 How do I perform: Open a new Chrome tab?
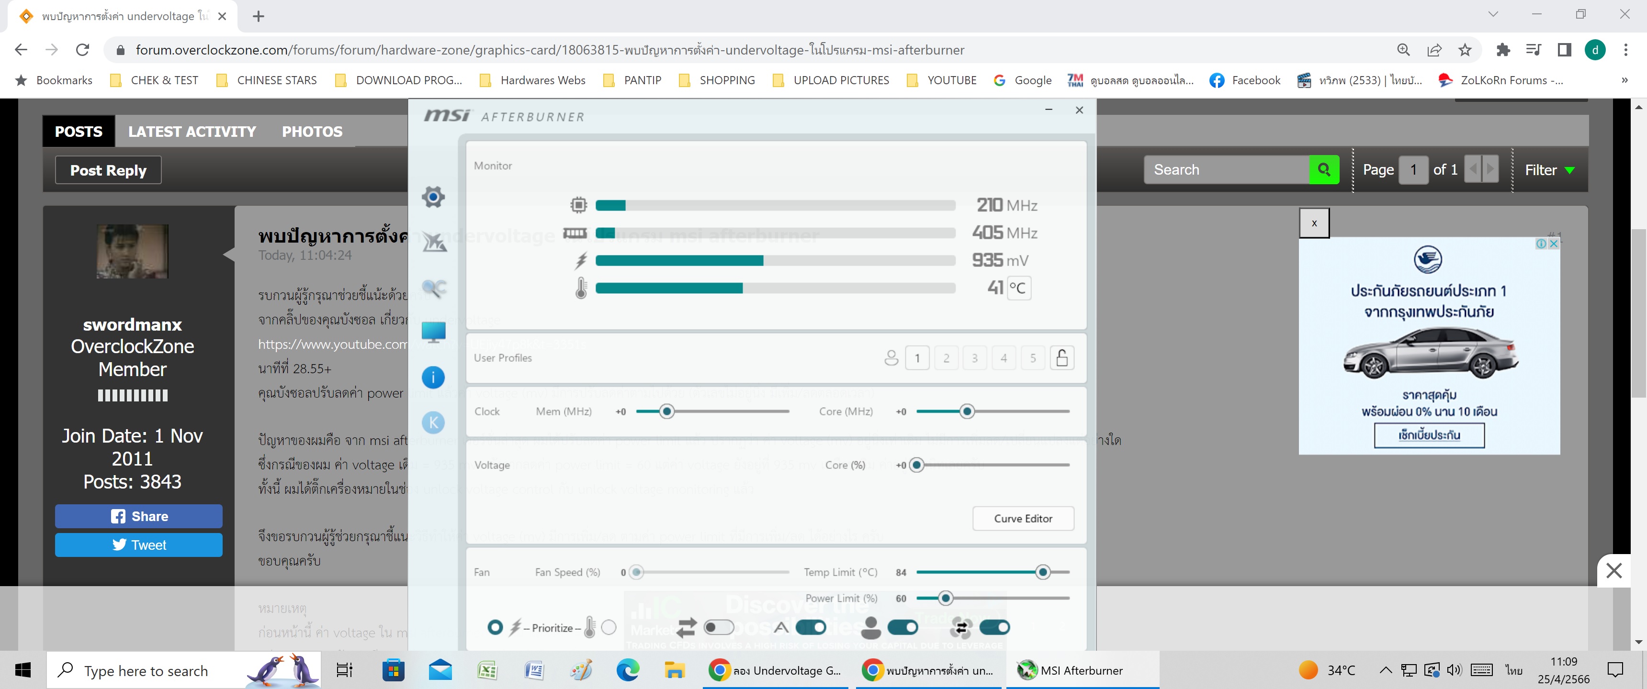coord(259,16)
